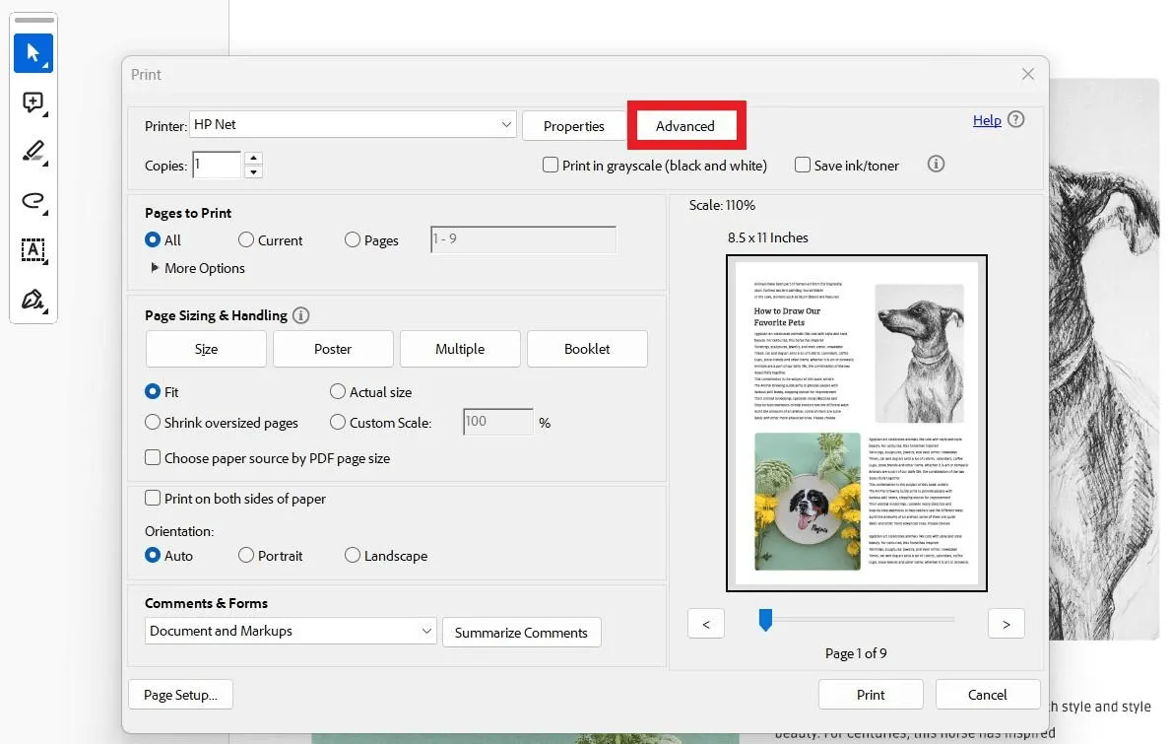This screenshot has width=1170, height=744.
Task: Open the fill and sign tool
Action: [32, 300]
